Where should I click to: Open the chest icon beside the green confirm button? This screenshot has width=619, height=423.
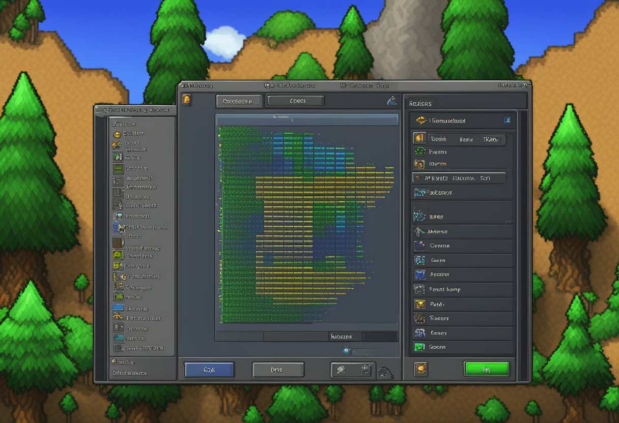421,370
